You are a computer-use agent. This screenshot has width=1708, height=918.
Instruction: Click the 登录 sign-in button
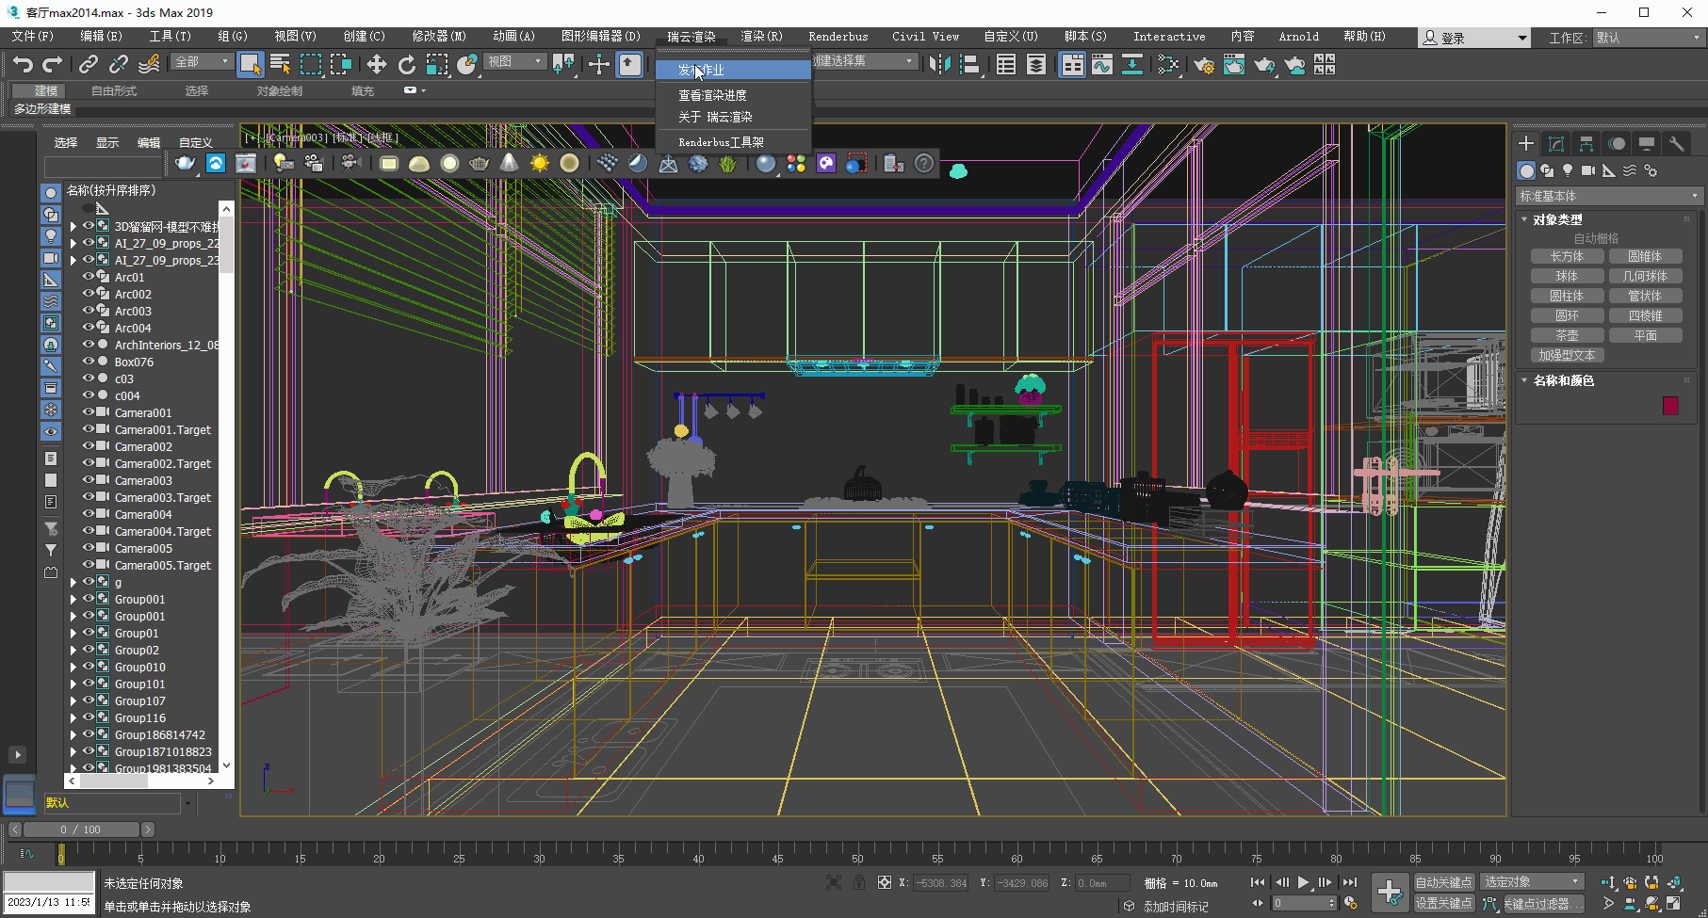coord(1474,38)
